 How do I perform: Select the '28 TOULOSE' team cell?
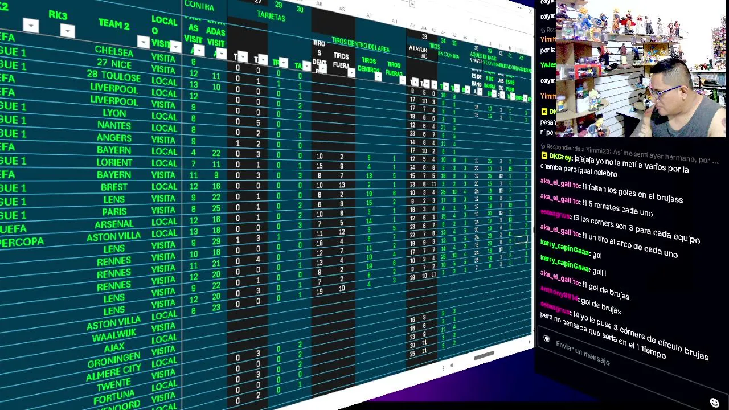(x=114, y=76)
